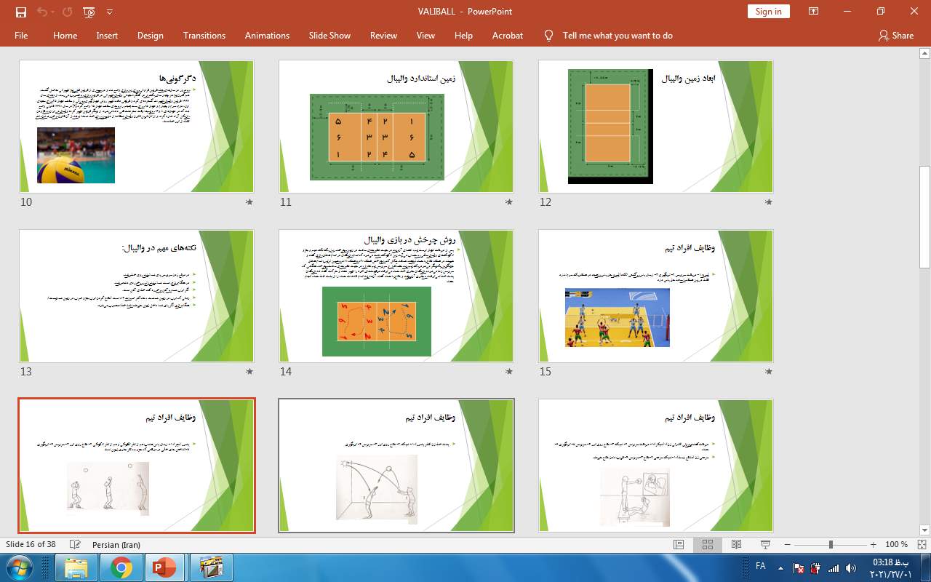Switch to the Design tab
Viewport: 931px width, 582px height.
tap(150, 35)
